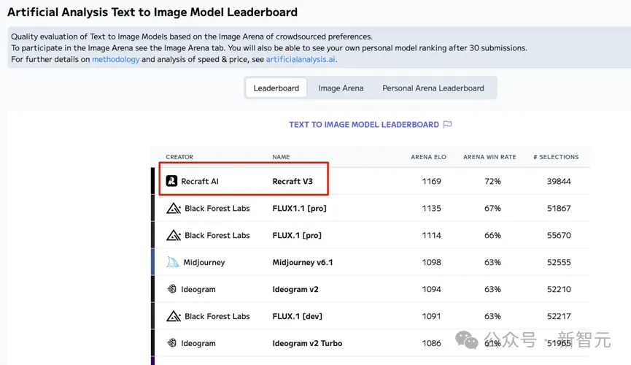Screen dimensions: 631x365
Task: Sort by the ARENA ELO column header
Action: [428, 157]
